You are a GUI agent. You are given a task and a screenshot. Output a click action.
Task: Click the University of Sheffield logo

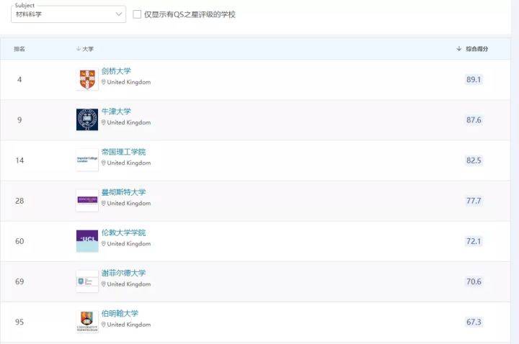[x=87, y=281]
